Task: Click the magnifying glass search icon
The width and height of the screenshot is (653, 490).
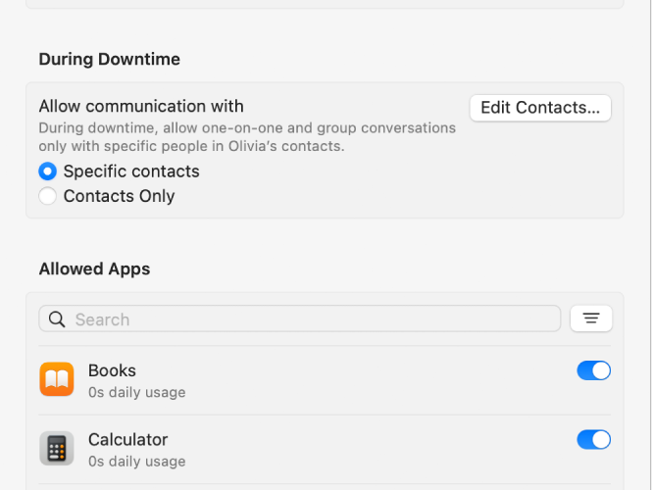Action: (x=57, y=319)
